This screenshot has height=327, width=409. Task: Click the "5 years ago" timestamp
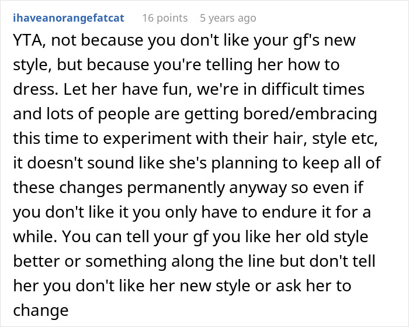[x=228, y=18]
